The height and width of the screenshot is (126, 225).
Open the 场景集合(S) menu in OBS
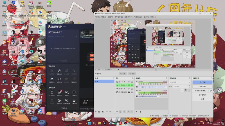[138, 17]
